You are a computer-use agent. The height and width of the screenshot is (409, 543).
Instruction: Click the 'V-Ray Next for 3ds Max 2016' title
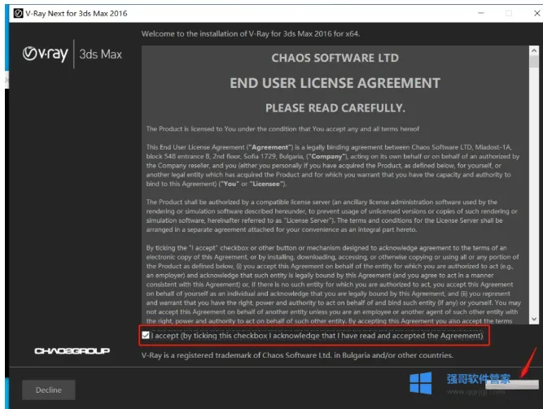[77, 14]
